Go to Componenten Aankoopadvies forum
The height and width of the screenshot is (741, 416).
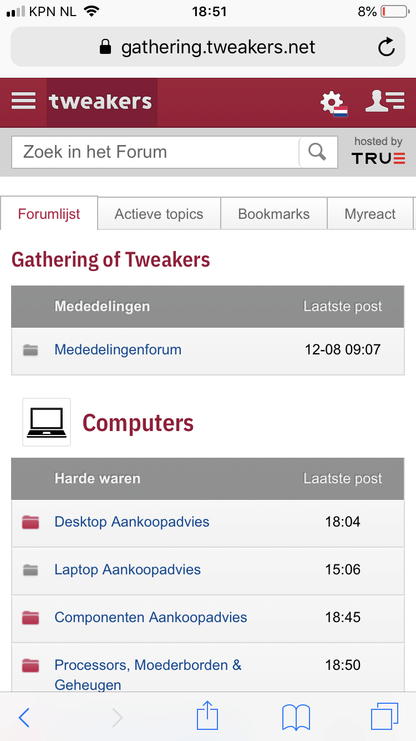coord(150,617)
